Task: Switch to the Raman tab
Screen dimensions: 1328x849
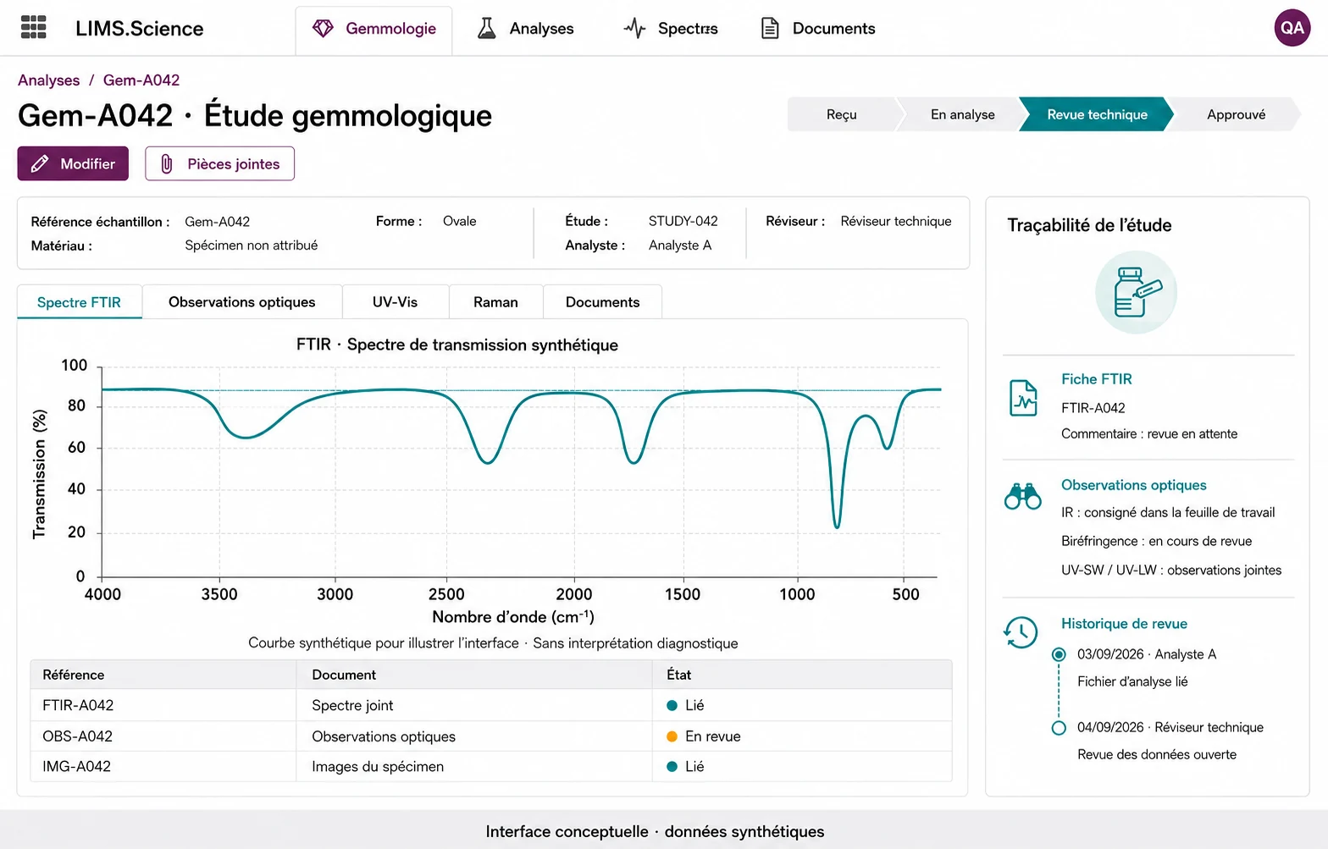Action: coord(495,302)
